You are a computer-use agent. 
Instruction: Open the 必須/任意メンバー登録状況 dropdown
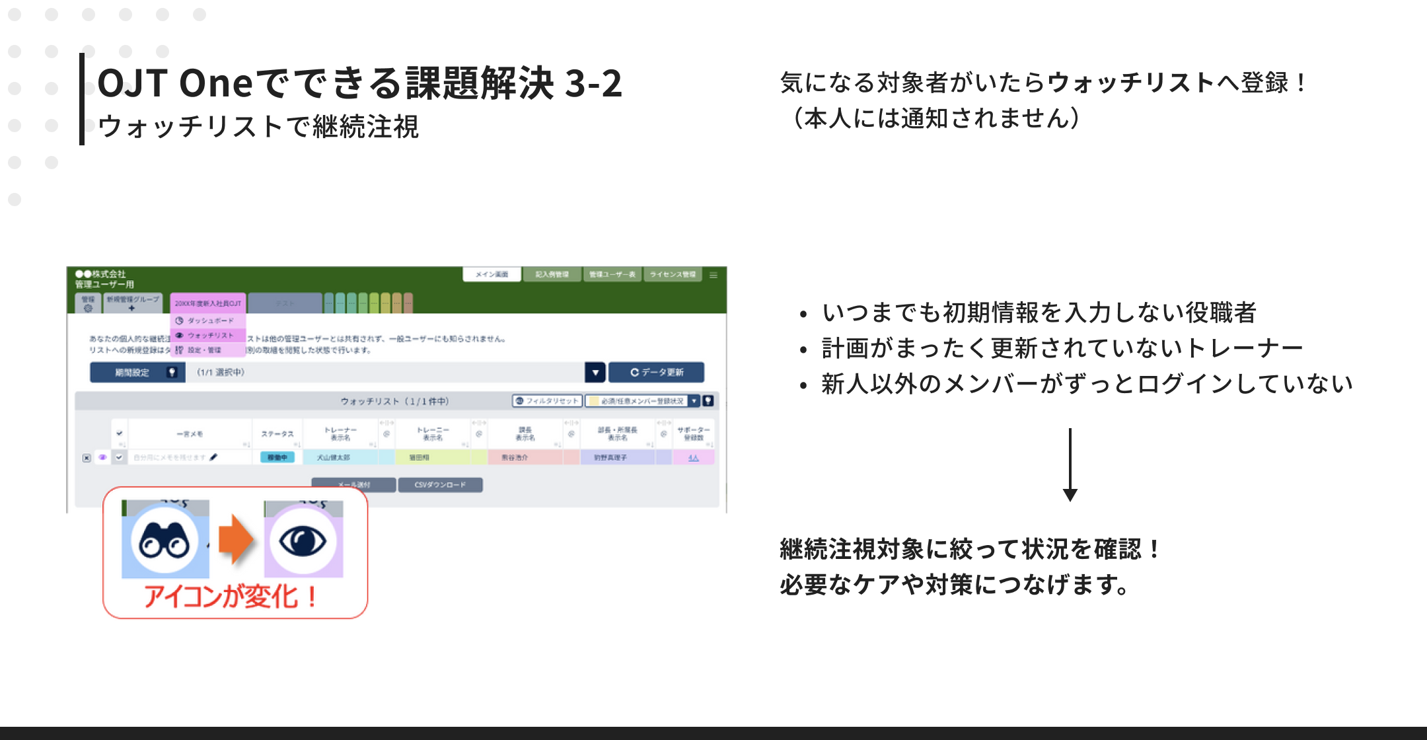[694, 401]
